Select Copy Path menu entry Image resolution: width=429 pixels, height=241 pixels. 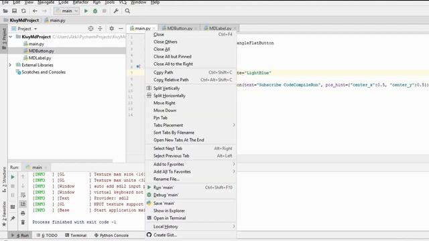pos(191,72)
